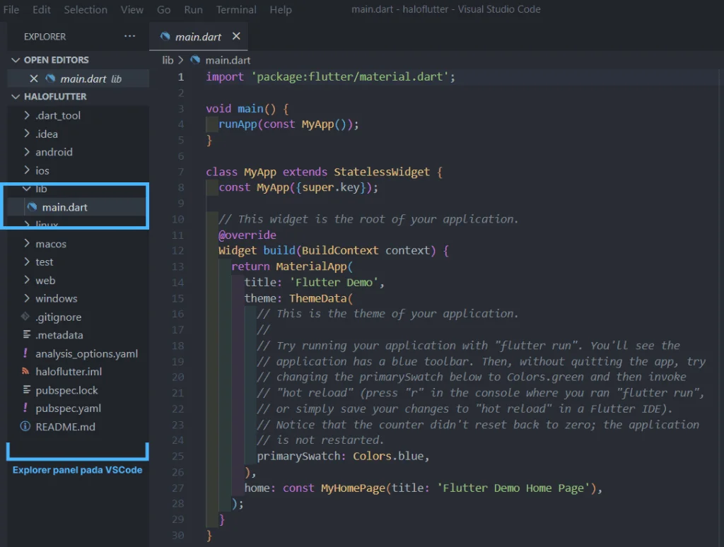Click the lines icon beside .metadata
This screenshot has width=724, height=547.
27,334
